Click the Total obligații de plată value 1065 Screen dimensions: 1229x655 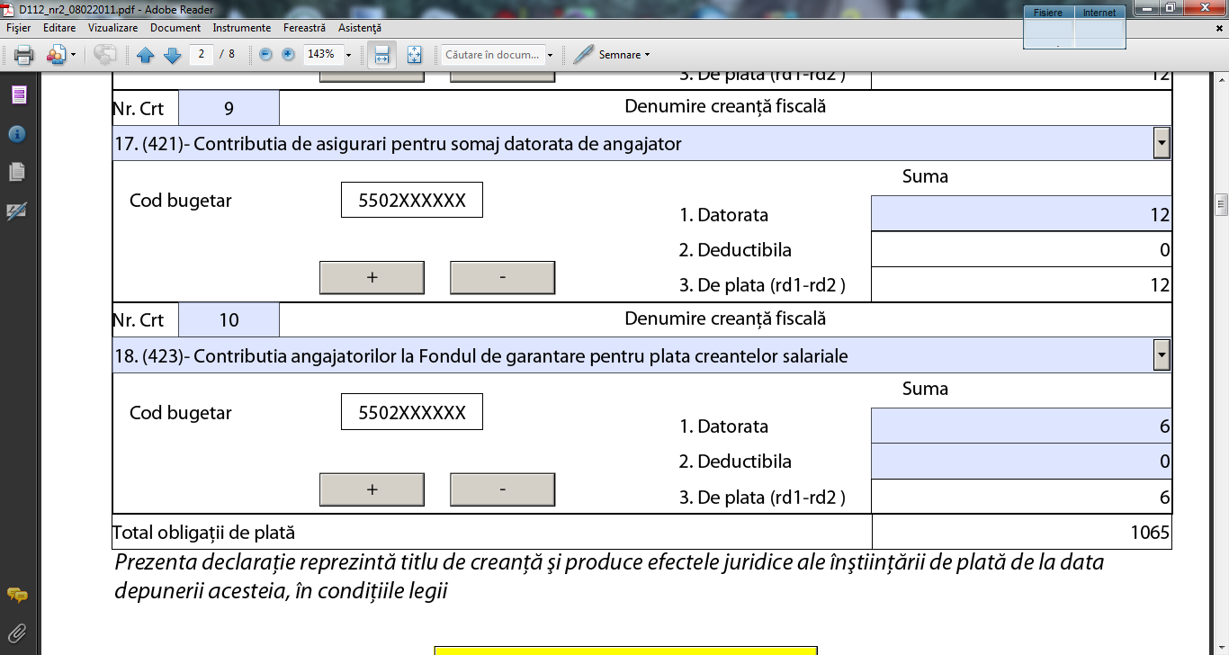tap(1021, 532)
